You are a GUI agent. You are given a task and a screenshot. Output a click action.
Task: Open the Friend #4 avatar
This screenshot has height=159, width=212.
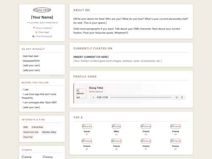click(x=175, y=126)
